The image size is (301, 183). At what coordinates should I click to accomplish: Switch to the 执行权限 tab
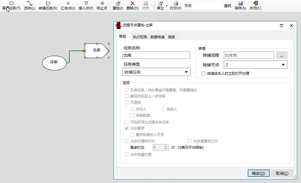coord(140,37)
